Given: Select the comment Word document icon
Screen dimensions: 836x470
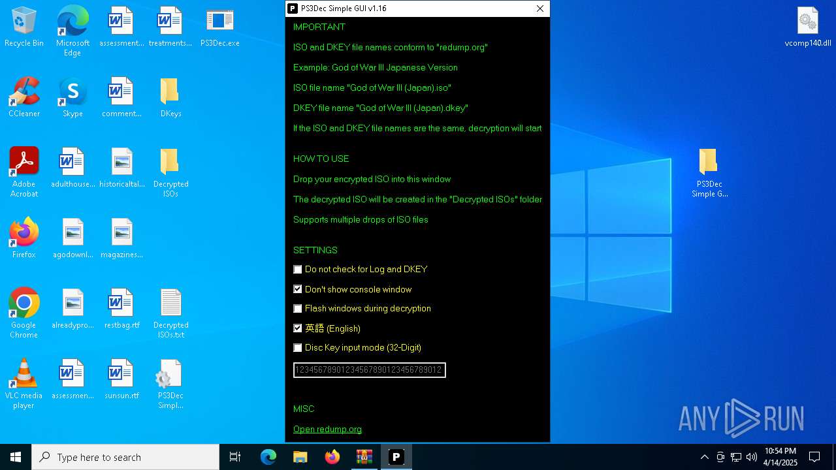Looking at the screenshot, I should [x=121, y=97].
